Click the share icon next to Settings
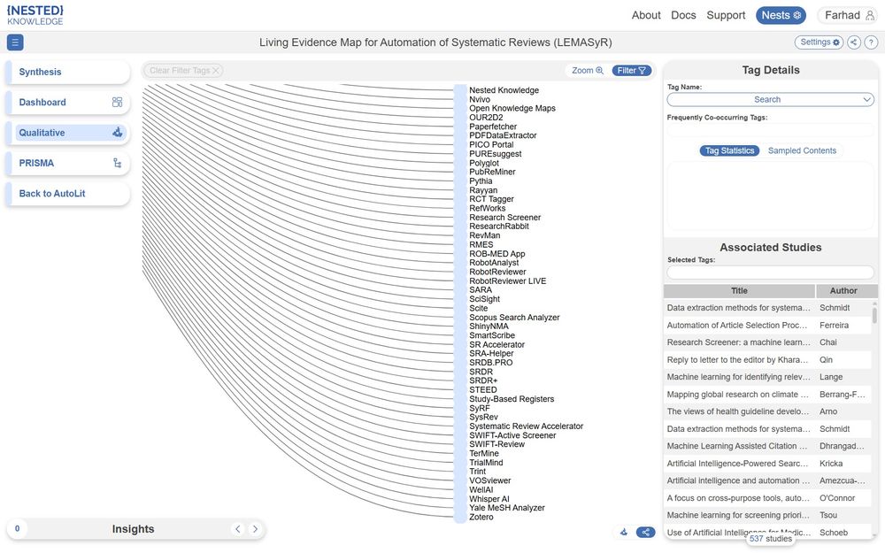 pyautogui.click(x=854, y=42)
